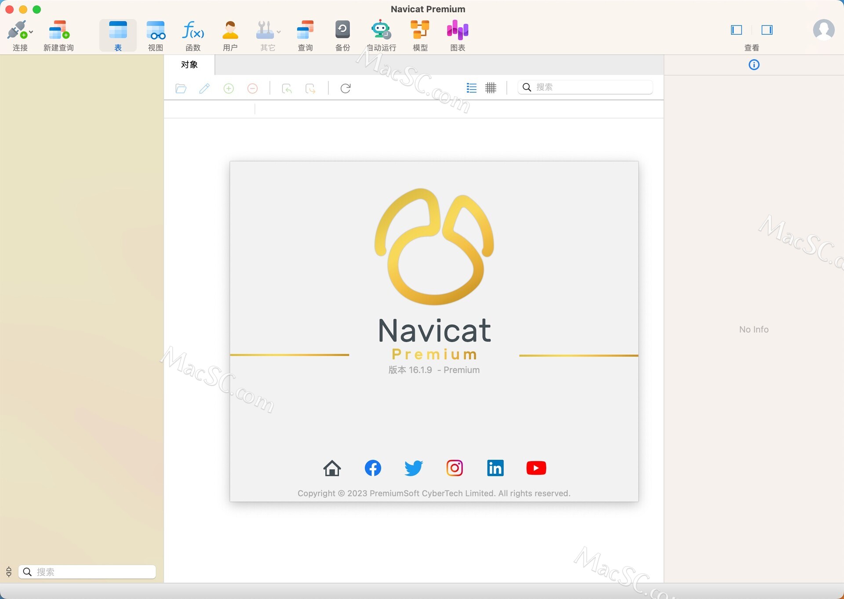Select the Query (查询) toolbar icon
The image size is (844, 599).
click(x=305, y=30)
